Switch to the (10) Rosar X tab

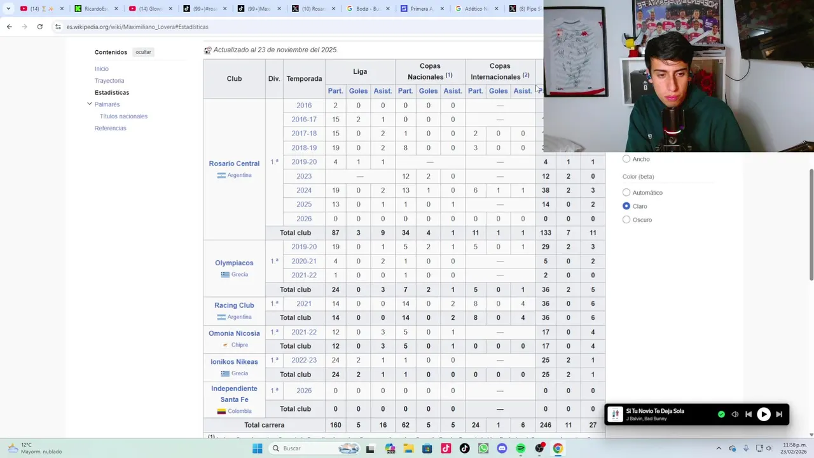coord(313,9)
